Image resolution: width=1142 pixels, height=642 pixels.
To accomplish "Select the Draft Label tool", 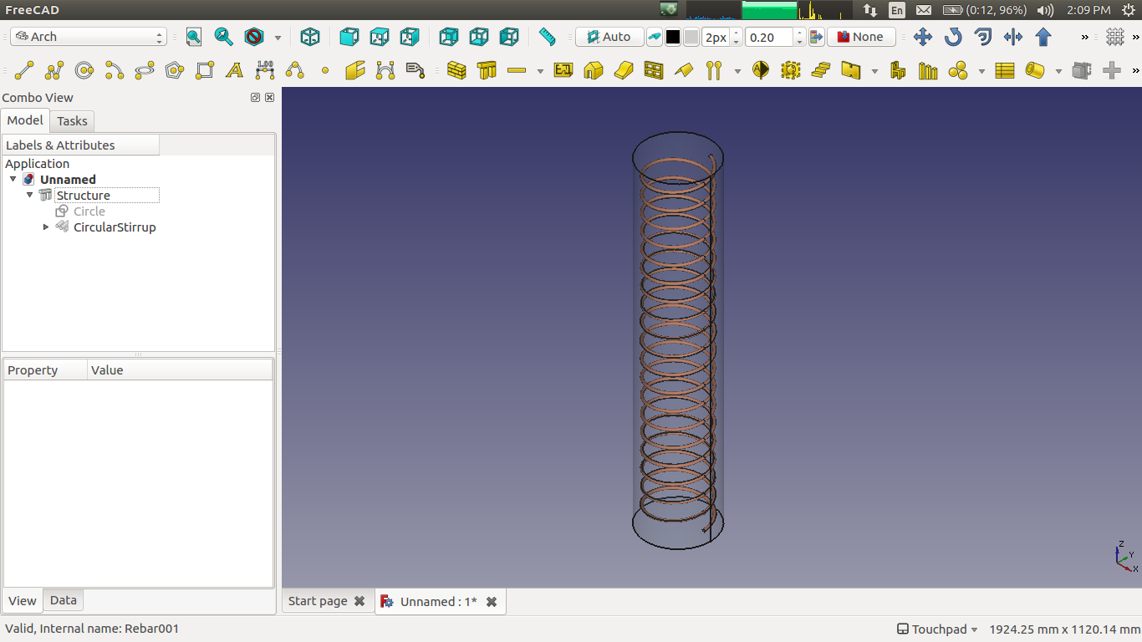I will coord(416,70).
